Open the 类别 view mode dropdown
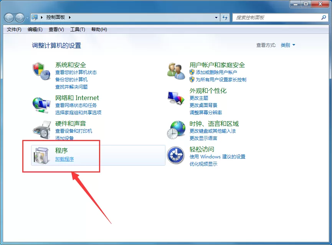Image resolution: width=332 pixels, height=245 pixels. [x=288, y=45]
